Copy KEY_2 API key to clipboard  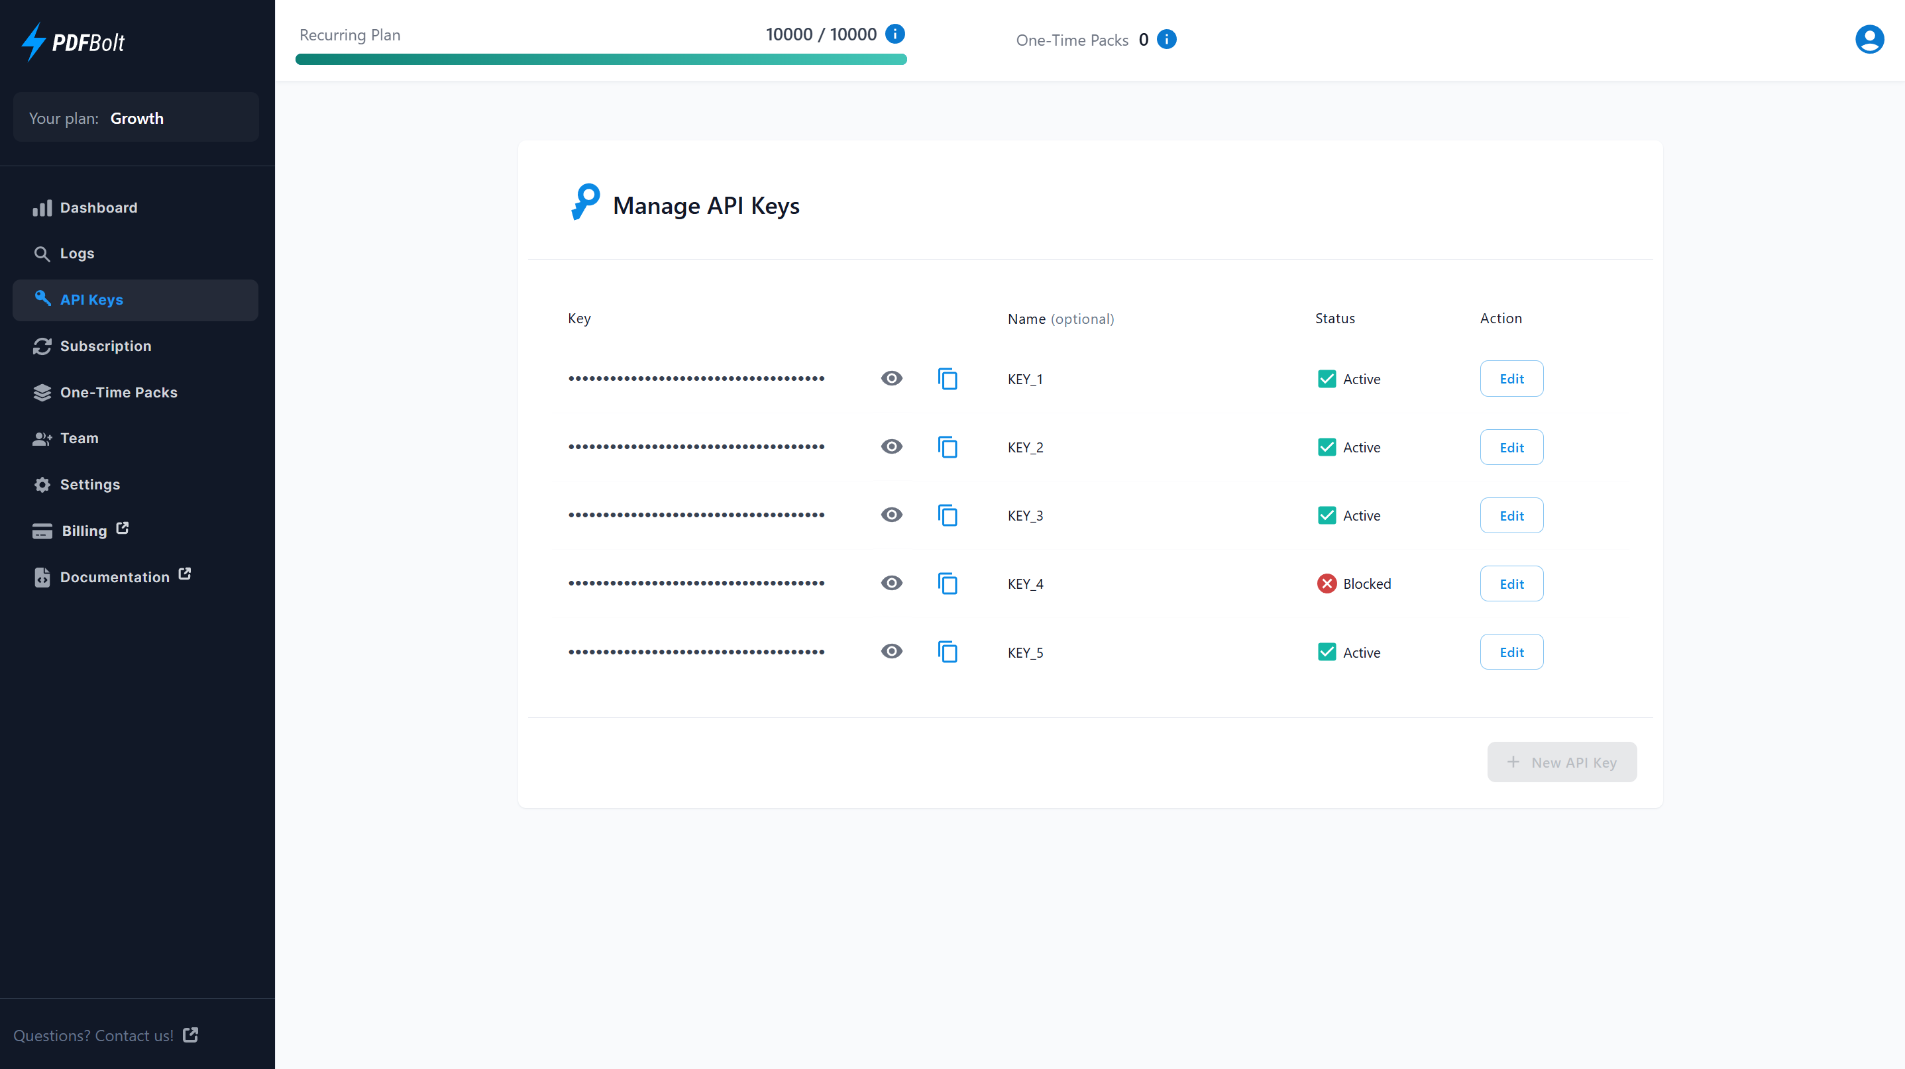click(948, 446)
